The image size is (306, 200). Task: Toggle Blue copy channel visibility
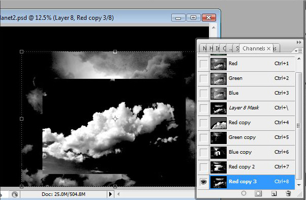point(203,152)
